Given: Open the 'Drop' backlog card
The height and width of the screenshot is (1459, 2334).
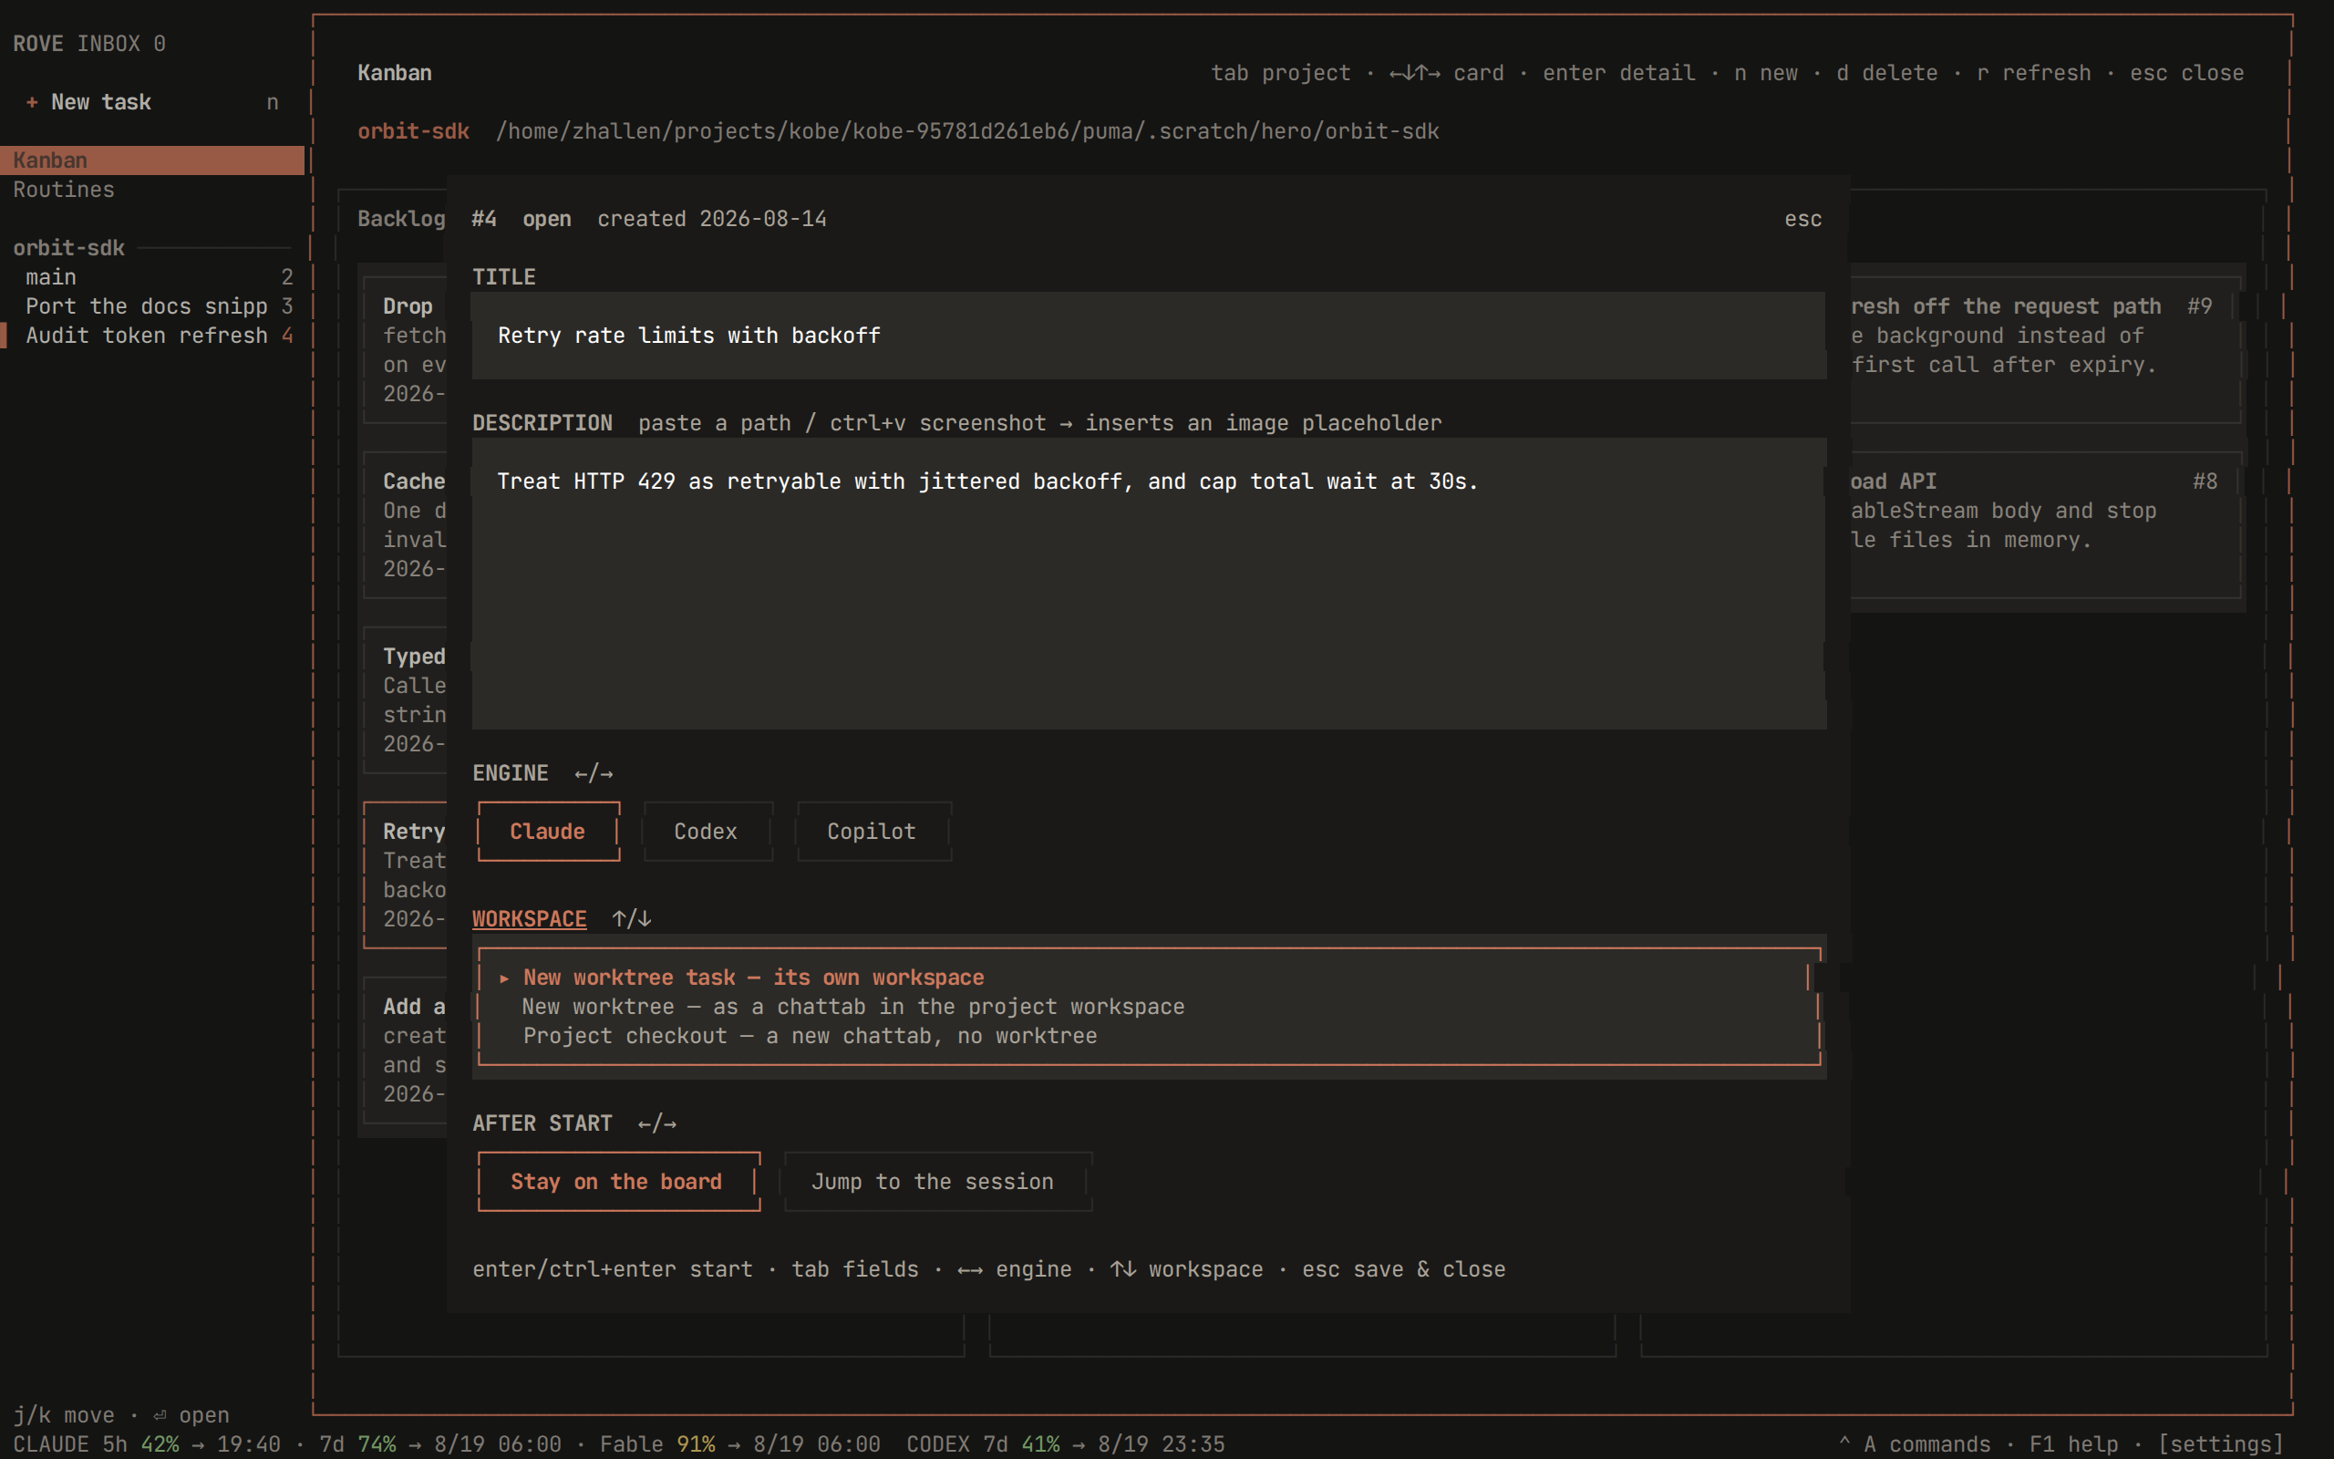Looking at the screenshot, I should (405, 349).
